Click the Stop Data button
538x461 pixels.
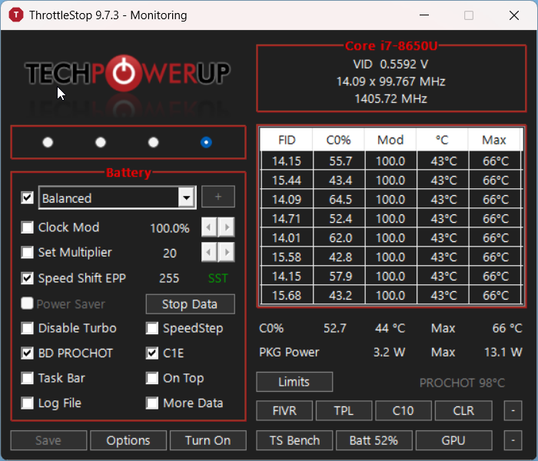(x=191, y=304)
